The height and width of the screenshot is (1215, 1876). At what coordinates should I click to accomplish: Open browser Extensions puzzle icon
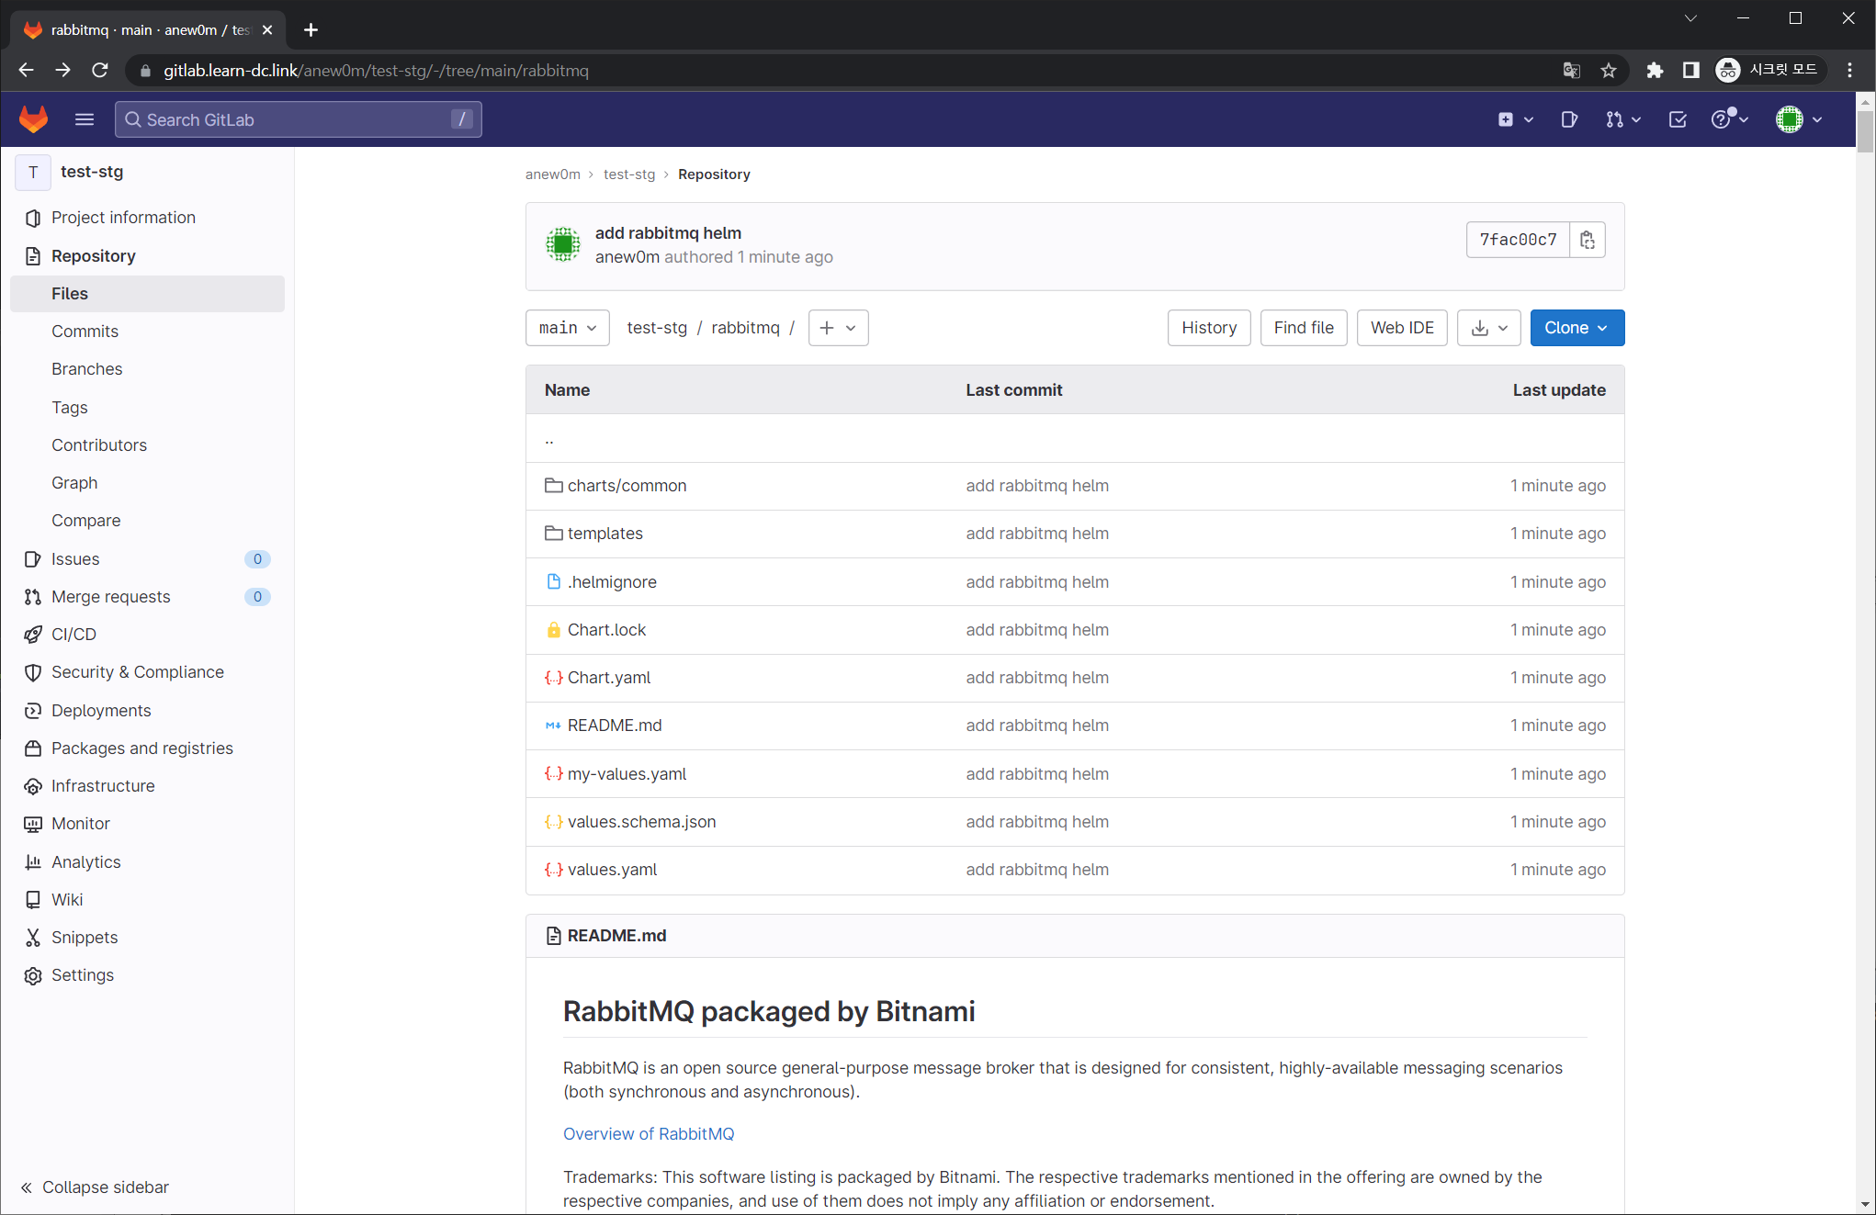click(1655, 71)
